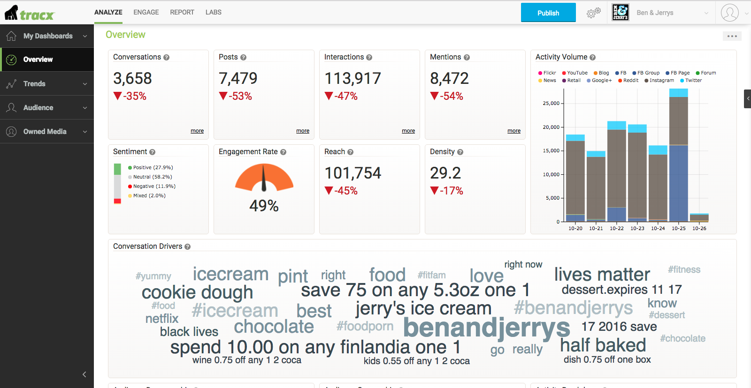Viewport: 751px width, 388px height.
Task: Click the Publish button
Action: point(548,13)
